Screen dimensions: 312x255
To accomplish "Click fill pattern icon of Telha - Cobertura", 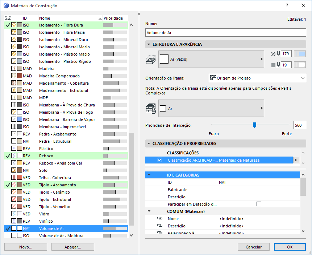I will point(14,178).
